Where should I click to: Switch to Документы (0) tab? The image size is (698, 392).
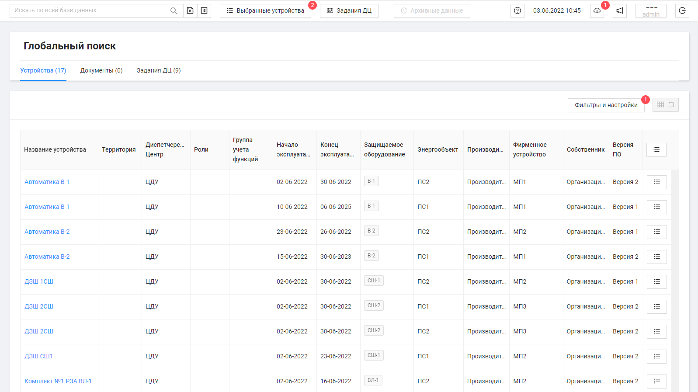[x=101, y=71]
